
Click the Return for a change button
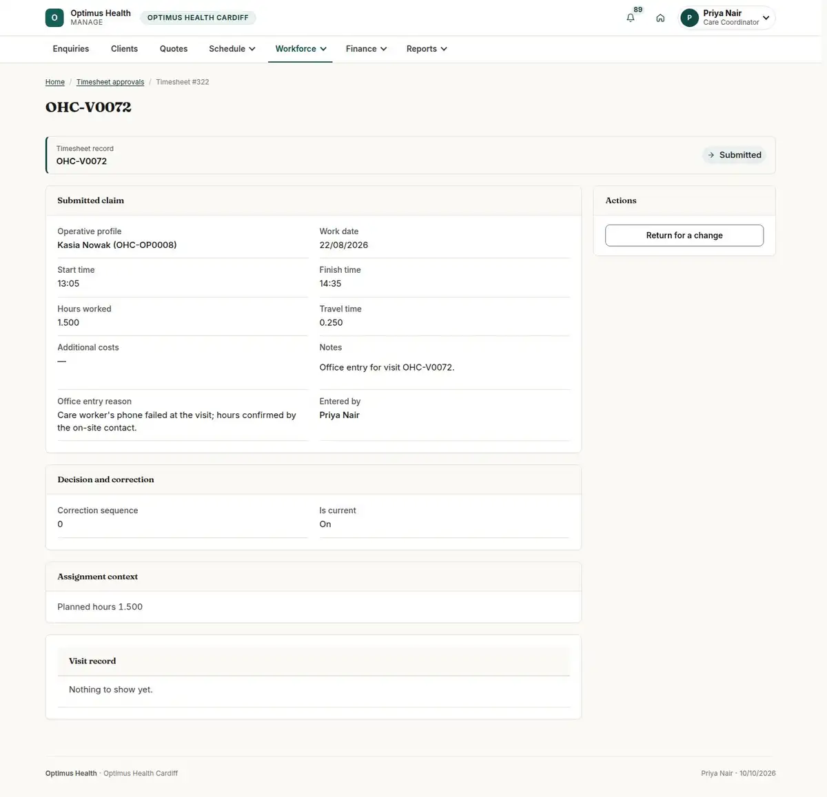[x=684, y=236]
